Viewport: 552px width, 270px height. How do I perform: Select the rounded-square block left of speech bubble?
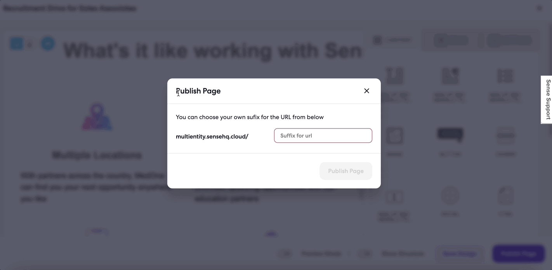[x=394, y=135]
